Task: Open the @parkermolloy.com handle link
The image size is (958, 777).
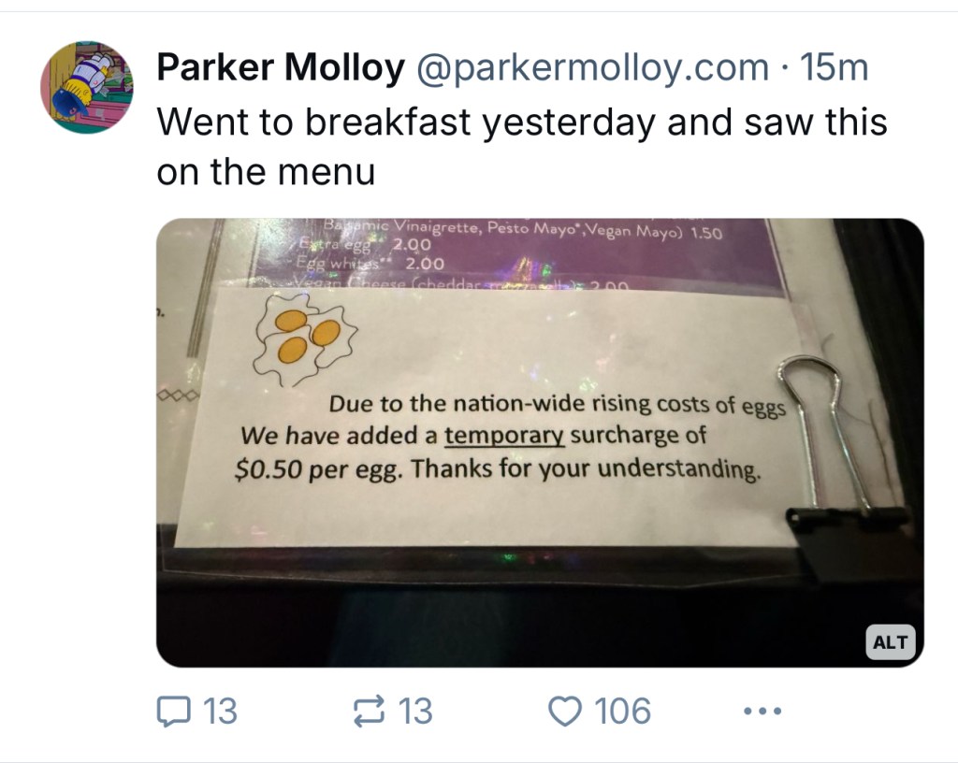Action: [x=591, y=68]
